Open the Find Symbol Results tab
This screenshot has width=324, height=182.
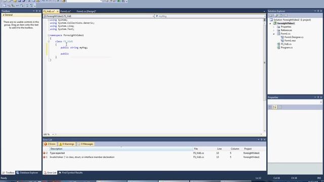click(x=70, y=173)
